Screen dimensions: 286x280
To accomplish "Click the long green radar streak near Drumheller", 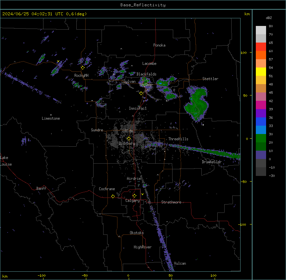I will click(x=204, y=151).
